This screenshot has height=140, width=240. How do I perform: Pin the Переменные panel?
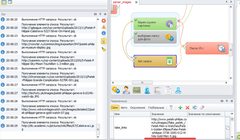point(227,101)
